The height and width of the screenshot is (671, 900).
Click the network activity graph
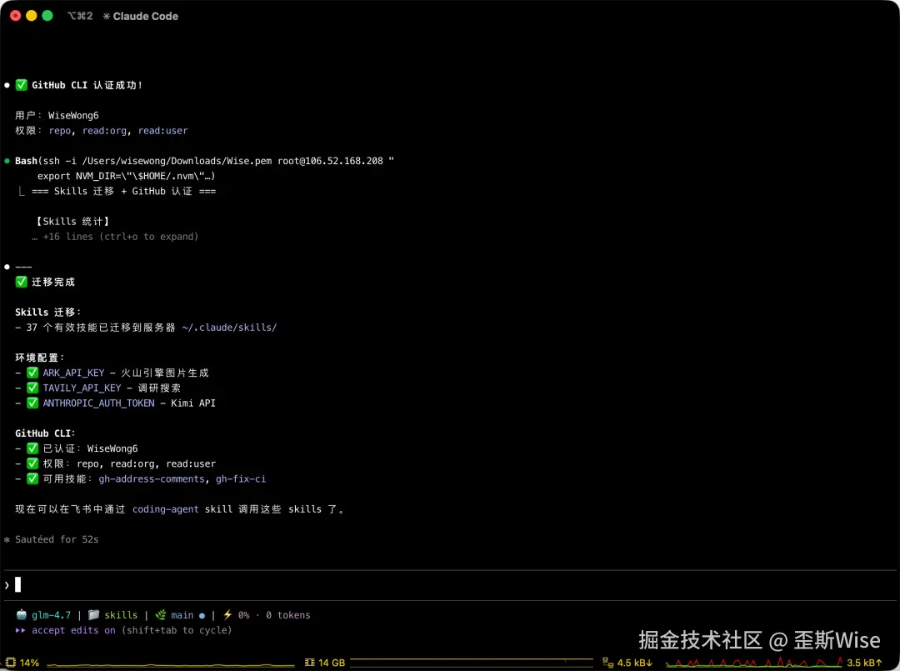point(753,663)
